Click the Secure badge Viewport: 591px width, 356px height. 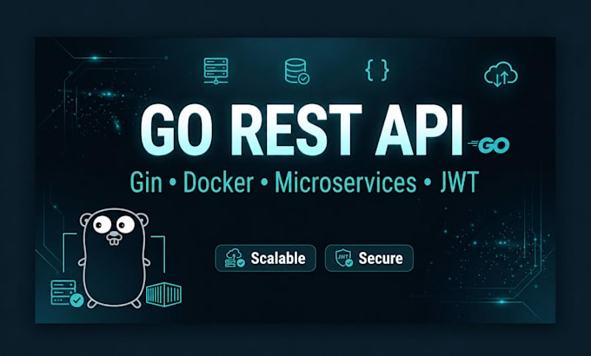[x=369, y=258]
